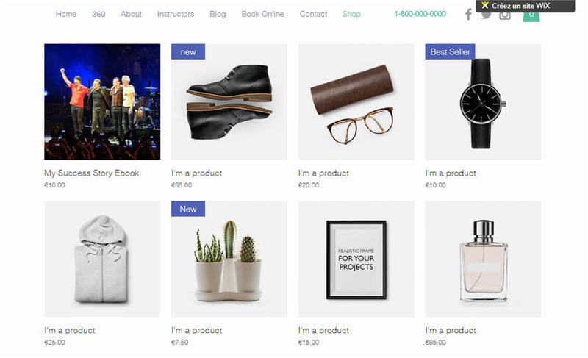View the black boots product image
This screenshot has height=358, width=588.
tap(229, 101)
